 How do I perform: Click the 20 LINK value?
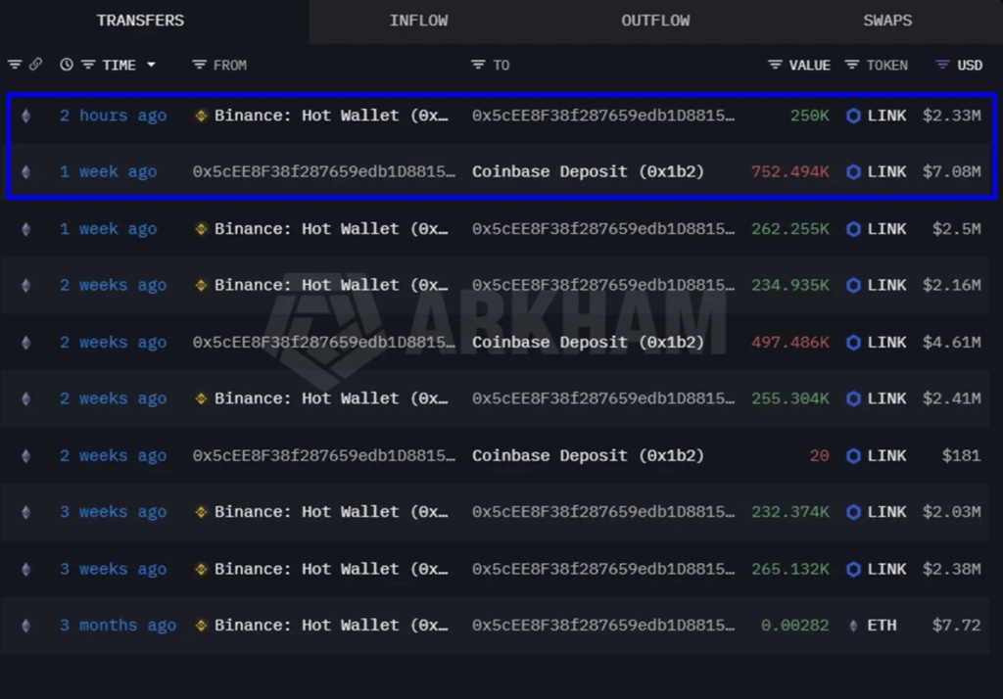(x=820, y=456)
